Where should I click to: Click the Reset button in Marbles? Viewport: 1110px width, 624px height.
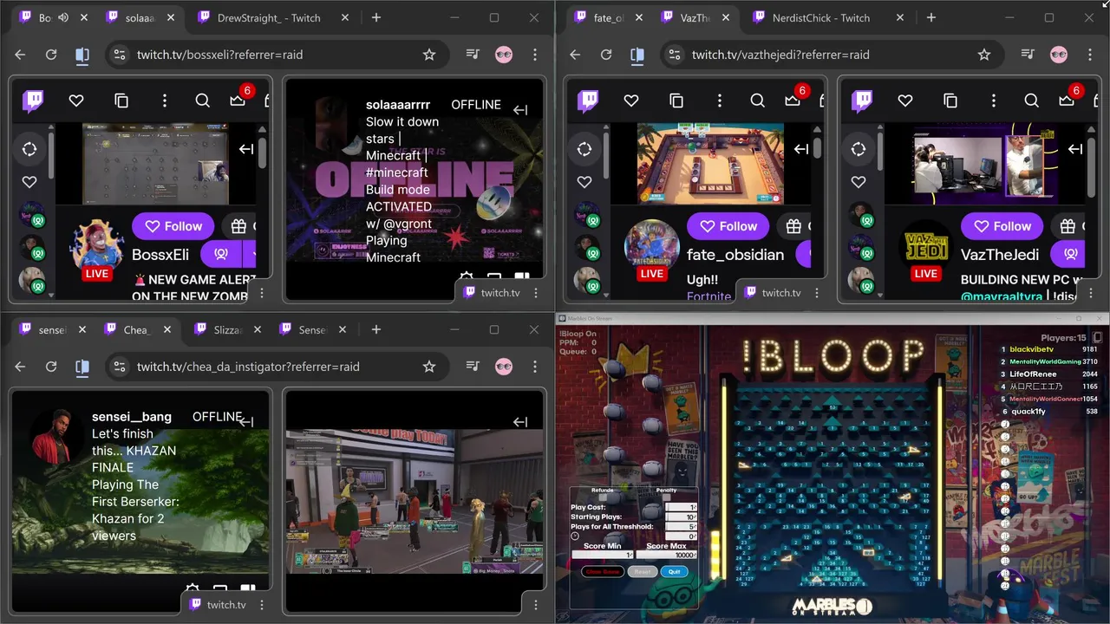tap(643, 572)
